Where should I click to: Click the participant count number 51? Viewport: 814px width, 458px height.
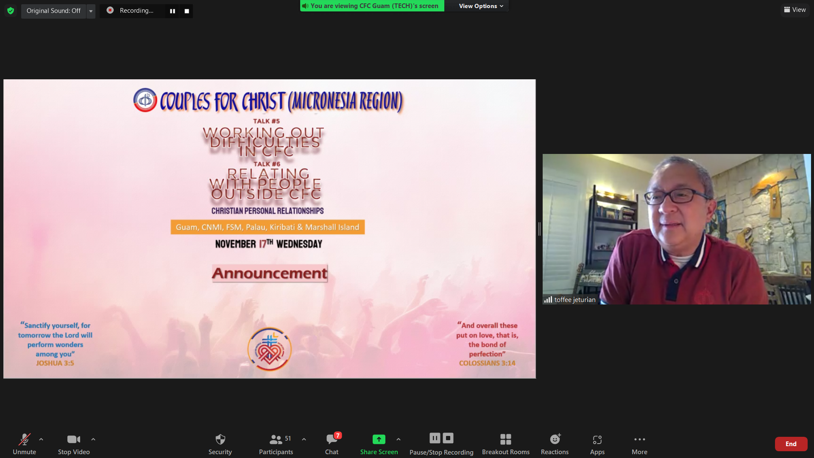coord(288,438)
